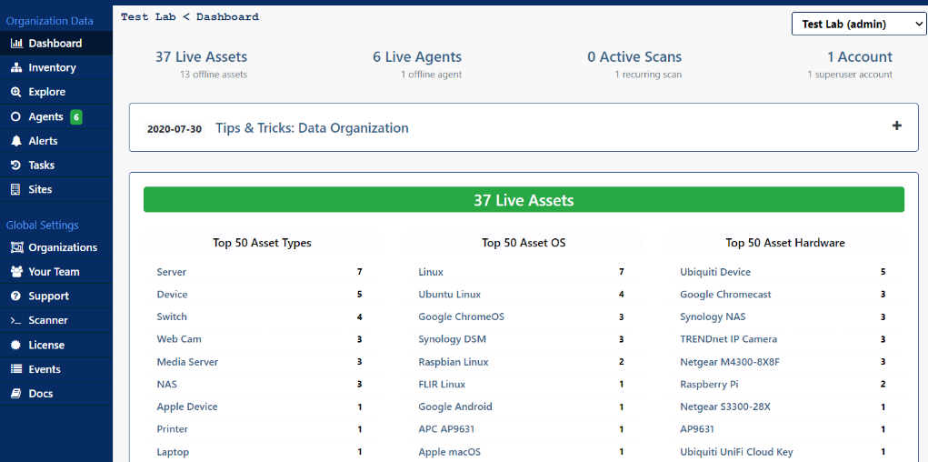Click the Tasks history icon

pos(16,166)
